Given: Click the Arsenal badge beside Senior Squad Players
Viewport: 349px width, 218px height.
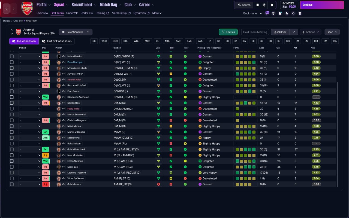Looking at the screenshot, I should coord(19,32).
